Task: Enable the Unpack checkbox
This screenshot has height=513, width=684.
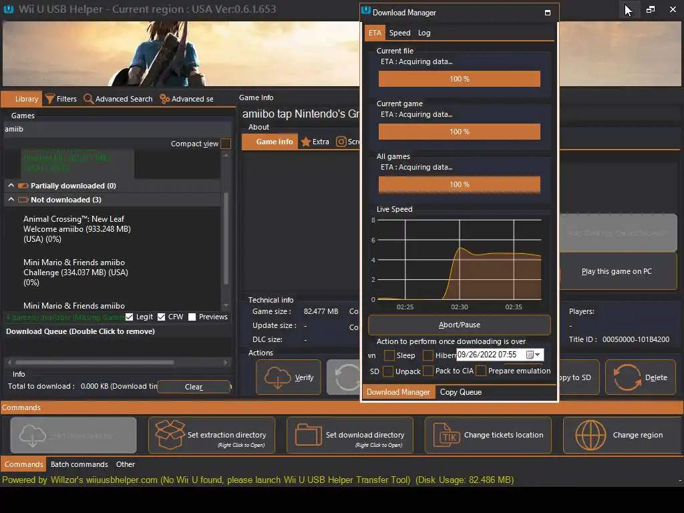Action: [x=388, y=371]
